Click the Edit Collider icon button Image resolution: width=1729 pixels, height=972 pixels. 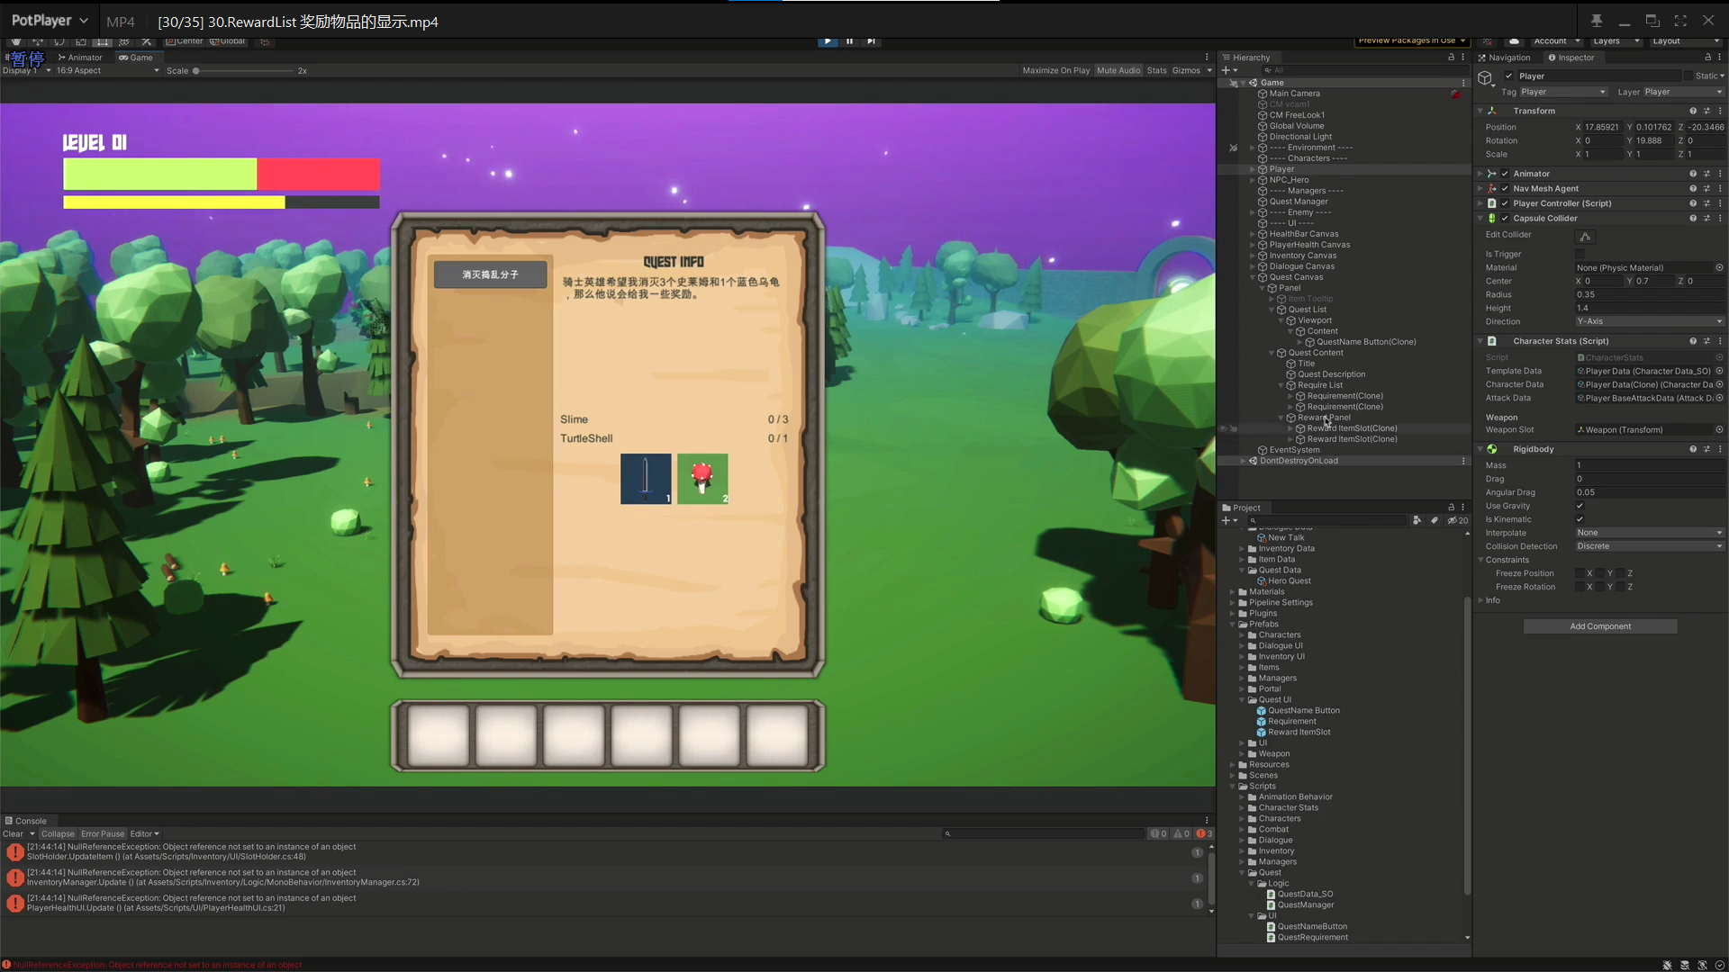1585,236
